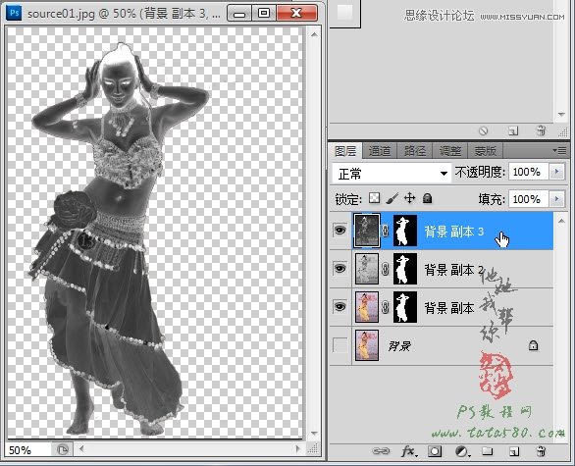
Task: Switch to the 通道 tab
Action: click(379, 151)
